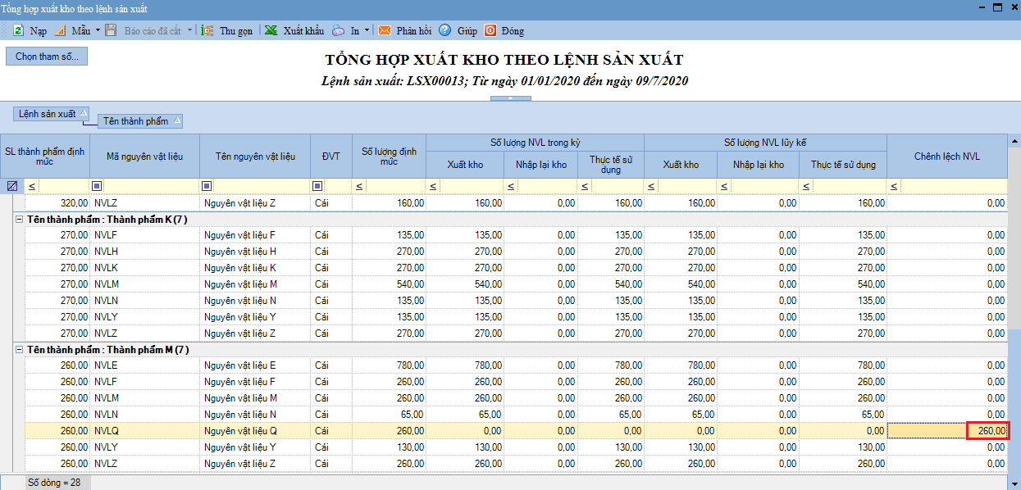This screenshot has width=1021, height=490.
Task: Click NVLK code in Thành phẩm K group
Action: click(144, 267)
